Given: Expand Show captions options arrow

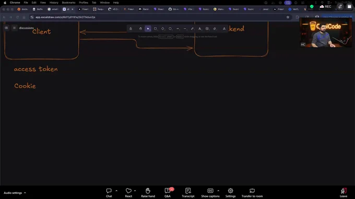Looking at the screenshot, I should click(x=218, y=191).
